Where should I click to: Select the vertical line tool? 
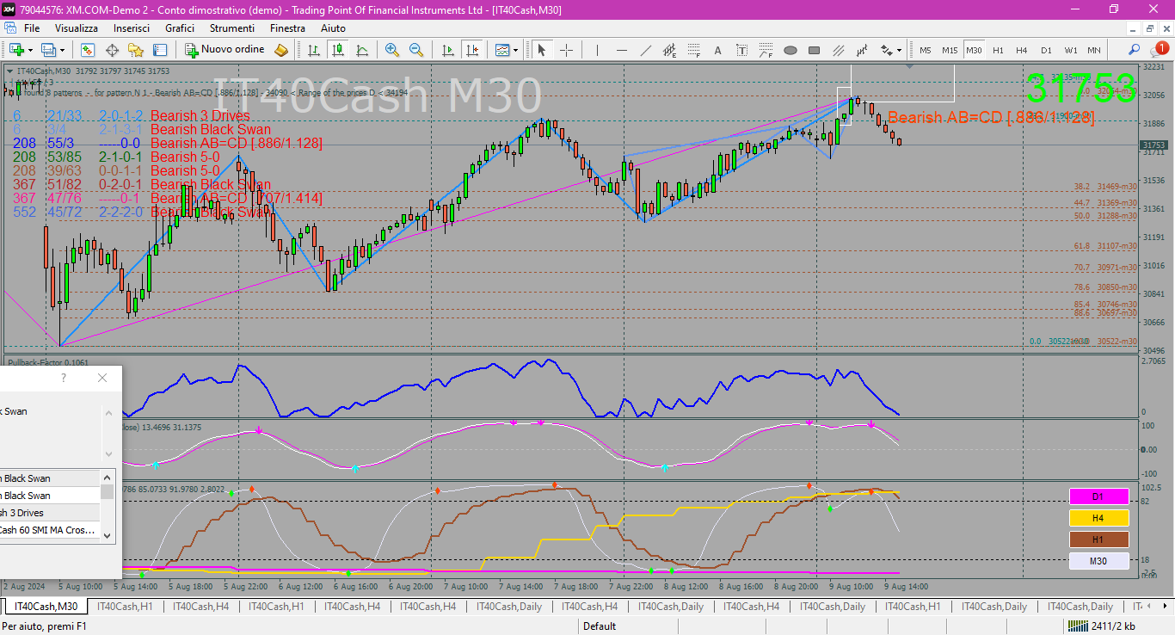pos(598,50)
